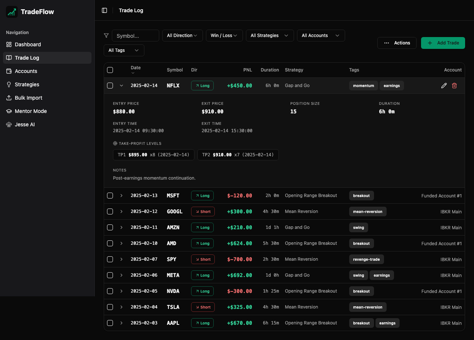Select the MSFT trade row checkbox

pyautogui.click(x=110, y=195)
